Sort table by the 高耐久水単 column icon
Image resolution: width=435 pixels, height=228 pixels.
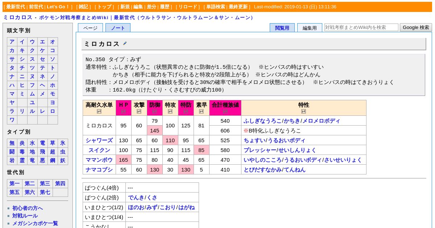(x=99, y=111)
